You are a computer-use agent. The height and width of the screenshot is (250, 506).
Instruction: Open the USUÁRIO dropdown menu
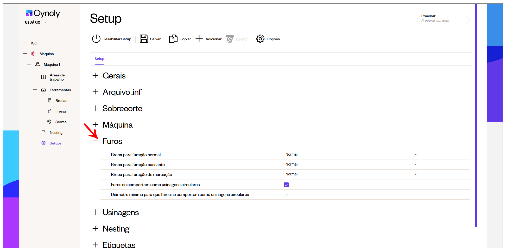pyautogui.click(x=36, y=22)
